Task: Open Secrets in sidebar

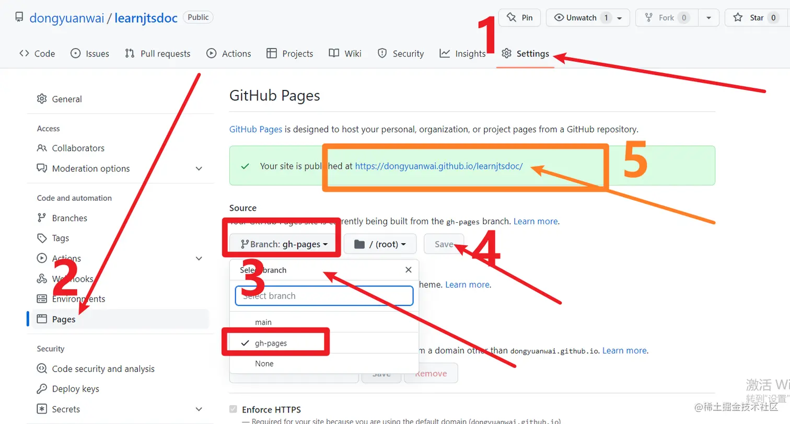Action: [66, 409]
